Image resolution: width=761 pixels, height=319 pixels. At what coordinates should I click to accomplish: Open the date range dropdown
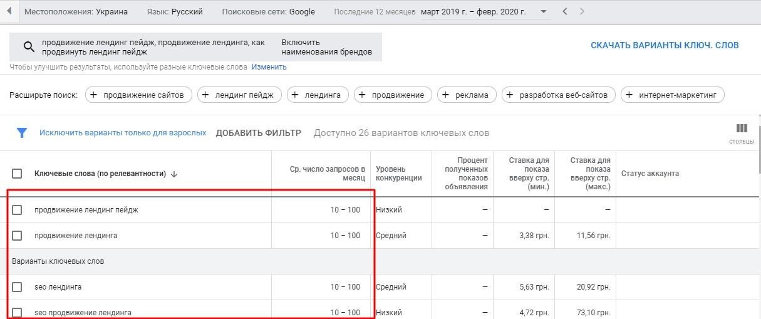[542, 12]
